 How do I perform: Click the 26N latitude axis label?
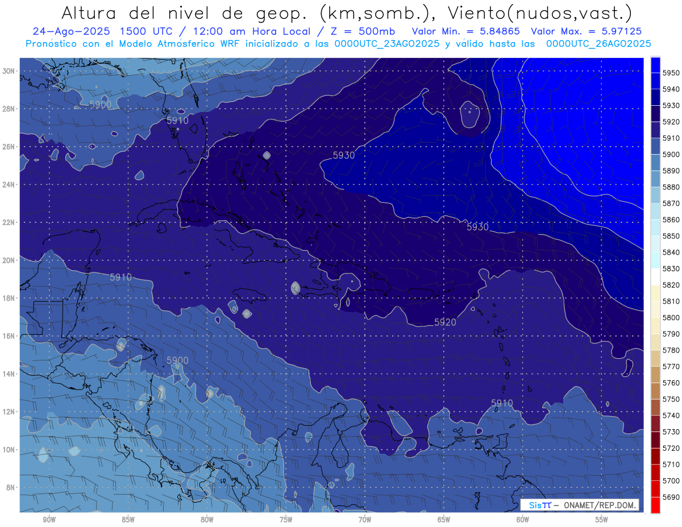click(x=9, y=147)
